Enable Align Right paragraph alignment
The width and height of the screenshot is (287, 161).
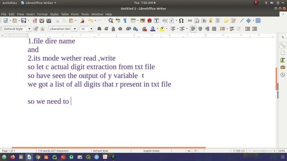[207, 29]
